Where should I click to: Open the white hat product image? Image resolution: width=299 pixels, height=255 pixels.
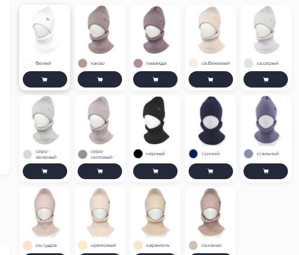[44, 30]
